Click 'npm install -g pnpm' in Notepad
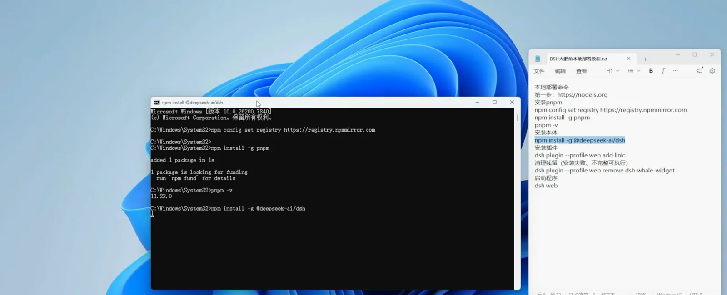The width and height of the screenshot is (727, 295). coord(562,118)
